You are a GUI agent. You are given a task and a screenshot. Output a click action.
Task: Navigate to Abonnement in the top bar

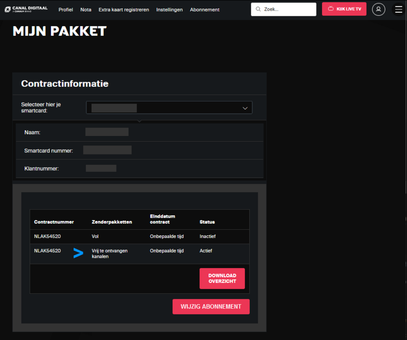[204, 9]
